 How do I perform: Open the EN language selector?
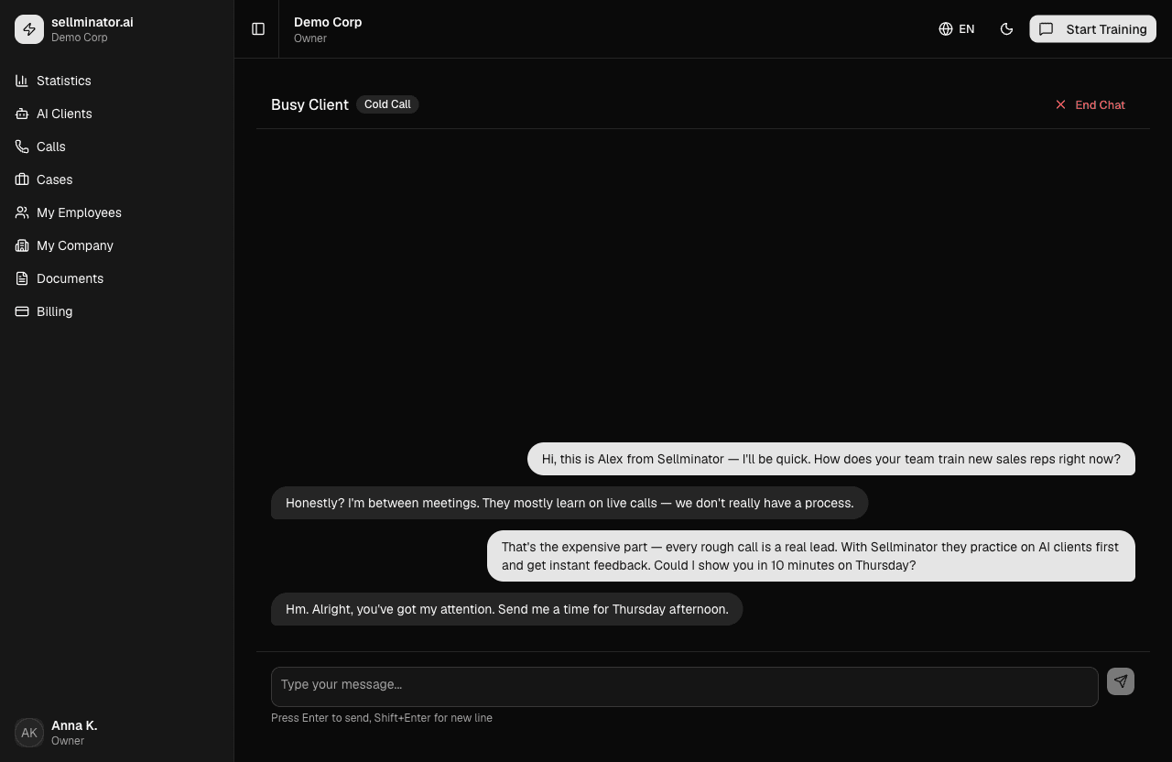[957, 29]
